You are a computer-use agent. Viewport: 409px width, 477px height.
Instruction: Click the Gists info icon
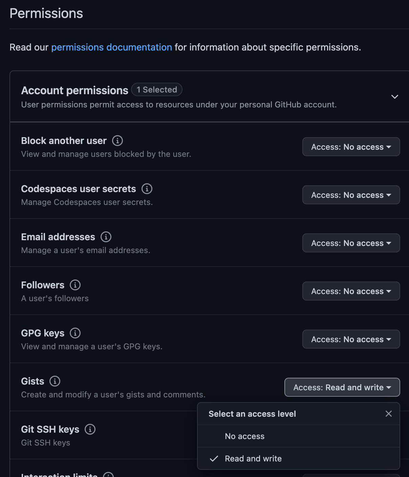(54, 381)
